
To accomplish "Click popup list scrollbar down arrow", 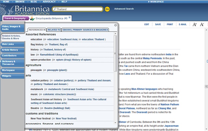I will tap(115, 123).
